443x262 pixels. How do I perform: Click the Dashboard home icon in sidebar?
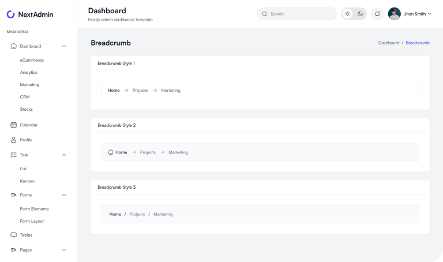tap(14, 46)
